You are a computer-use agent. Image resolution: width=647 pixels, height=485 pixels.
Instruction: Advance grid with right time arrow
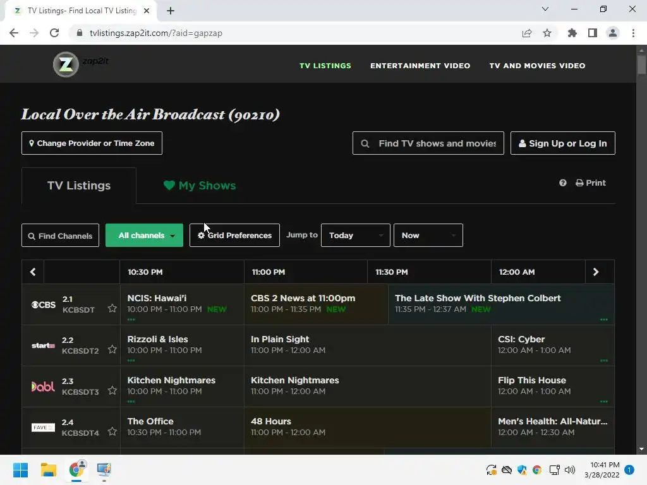tap(596, 272)
